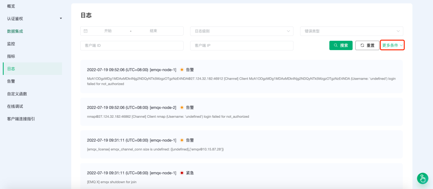
Task: Go to 指标 page
Action: pyautogui.click(x=11, y=56)
